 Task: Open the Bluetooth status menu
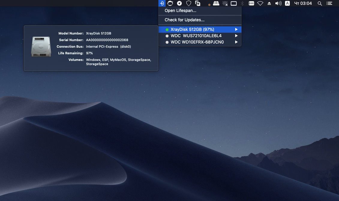[x=242, y=3]
